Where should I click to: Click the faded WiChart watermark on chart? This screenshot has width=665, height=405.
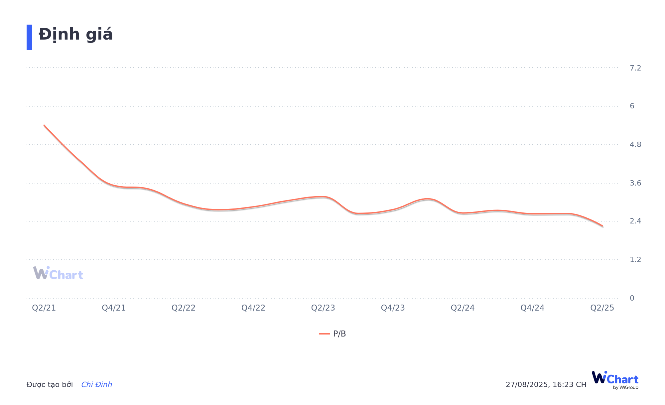click(58, 273)
